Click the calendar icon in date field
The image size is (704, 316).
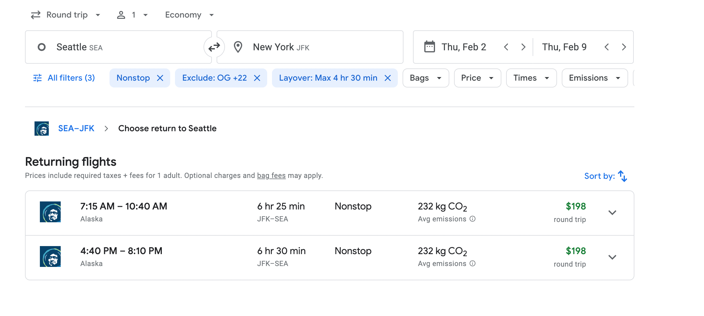pyautogui.click(x=429, y=47)
